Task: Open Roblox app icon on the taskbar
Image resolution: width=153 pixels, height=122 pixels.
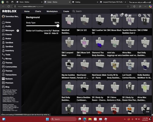Action: click(106, 119)
